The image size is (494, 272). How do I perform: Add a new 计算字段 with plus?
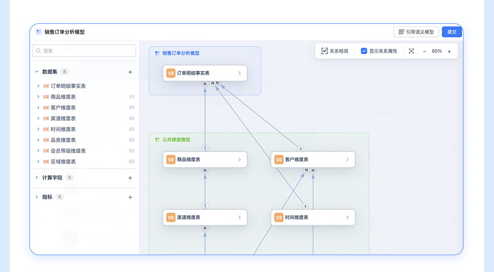point(130,178)
